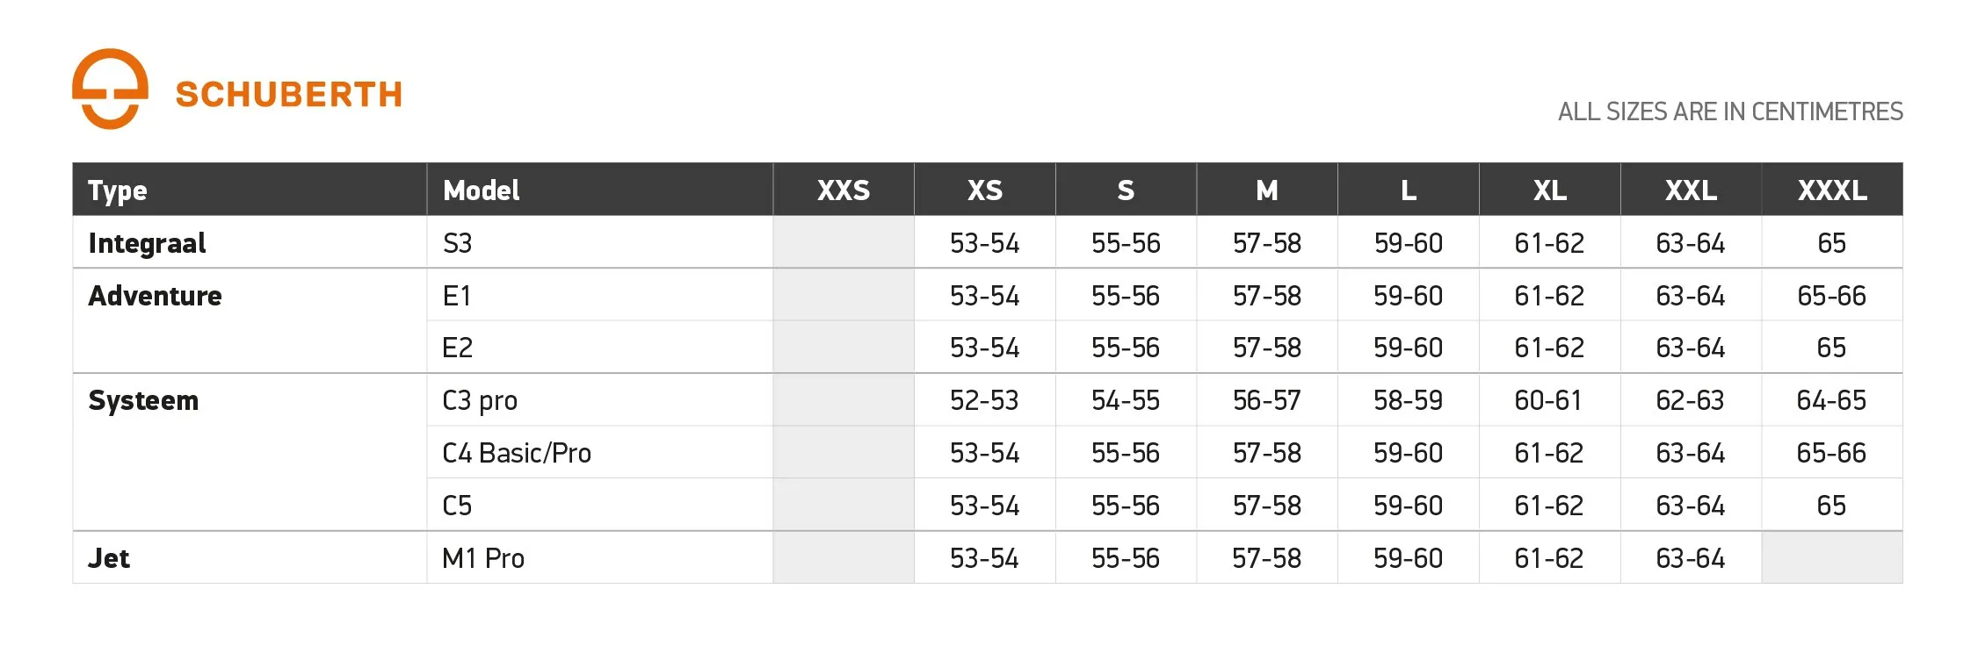The width and height of the screenshot is (1978, 646).
Task: Select the M1 Pro model cell
Action: [483, 558]
